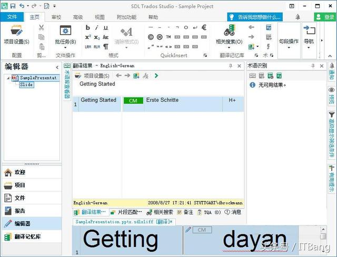337x257 pixels.
Task: Click the quick add term lightning icon
Action: pos(269,46)
